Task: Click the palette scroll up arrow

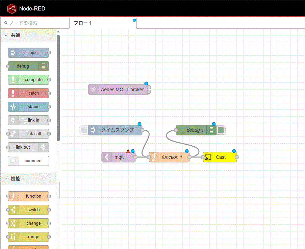Action: click(x=58, y=32)
